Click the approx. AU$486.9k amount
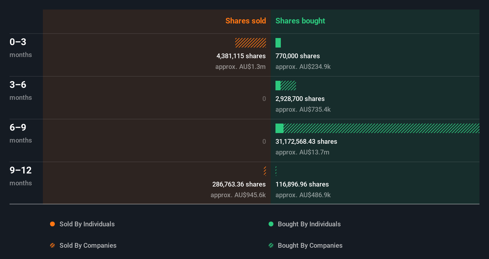Viewport: 489px width, 259px height. click(x=303, y=195)
